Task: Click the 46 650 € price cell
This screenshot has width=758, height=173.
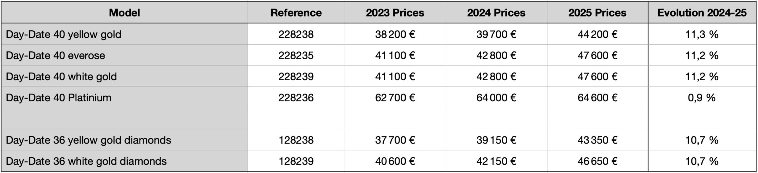Action: (x=598, y=161)
